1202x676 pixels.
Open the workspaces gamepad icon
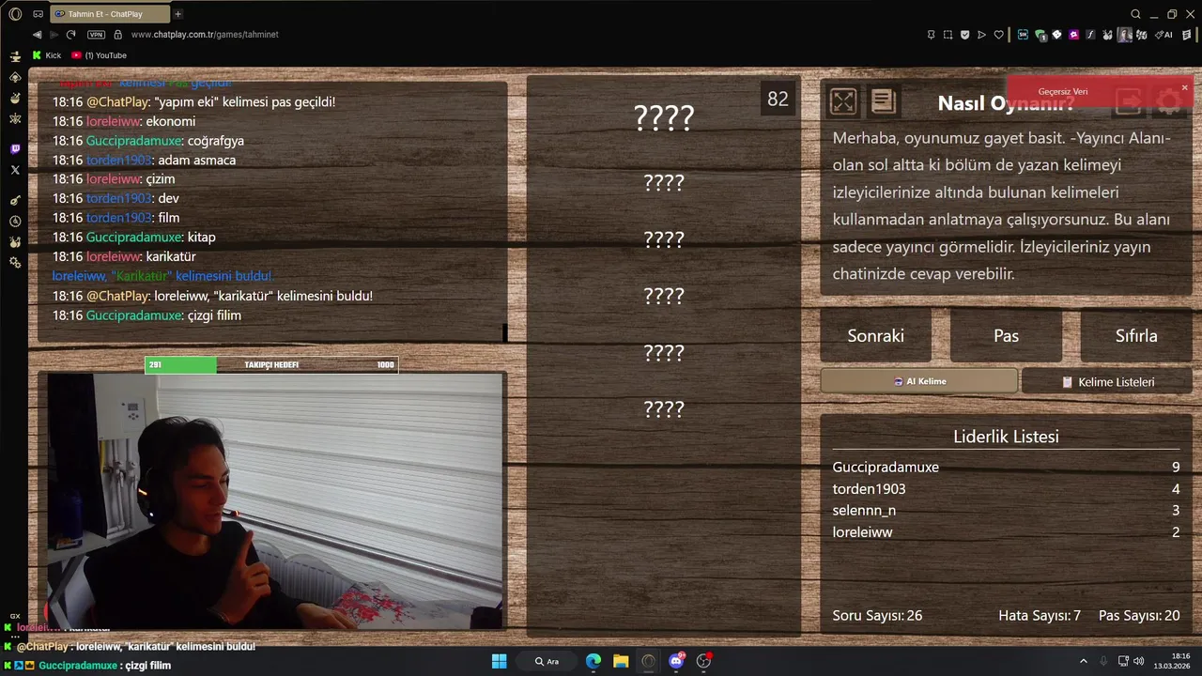coord(38,14)
